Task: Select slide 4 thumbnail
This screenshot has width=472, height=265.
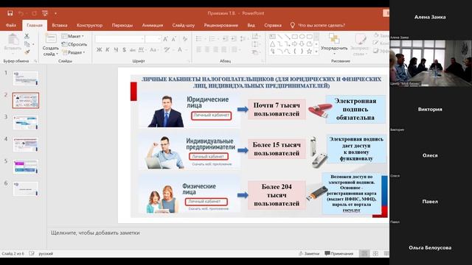Action: [26, 144]
